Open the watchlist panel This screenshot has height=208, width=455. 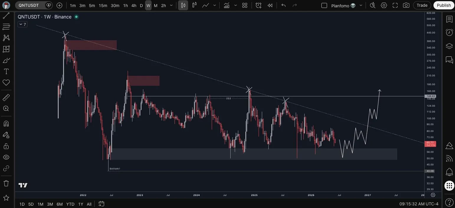[449, 19]
